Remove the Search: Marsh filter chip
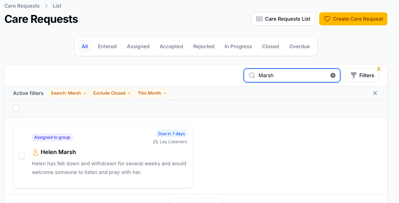This screenshot has width=399, height=203. click(85, 94)
